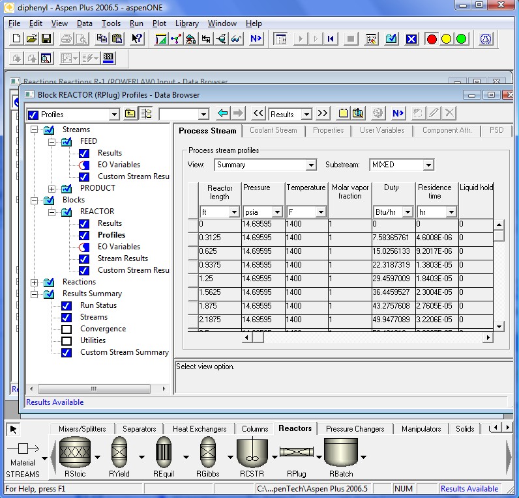Click the Convergence checkbox in Results Summary
Screen dimensions: 519x498
(67, 329)
